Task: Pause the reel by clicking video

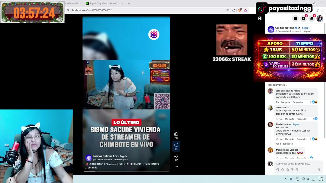Action: click(x=126, y=85)
